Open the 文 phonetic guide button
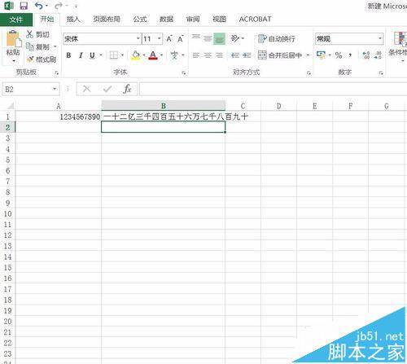The height and width of the screenshot is (364, 407). 174,55
